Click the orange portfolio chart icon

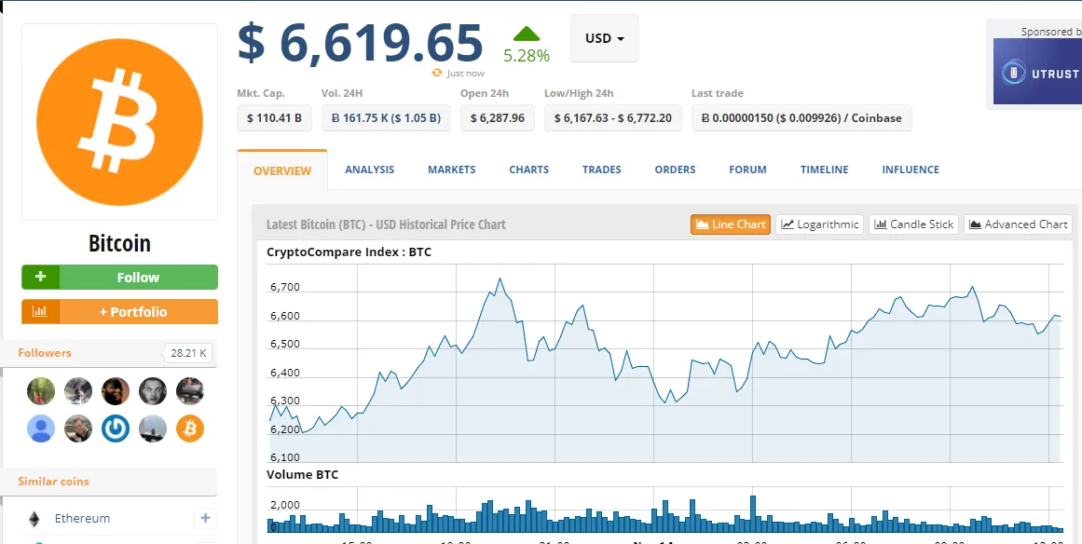[x=41, y=312]
